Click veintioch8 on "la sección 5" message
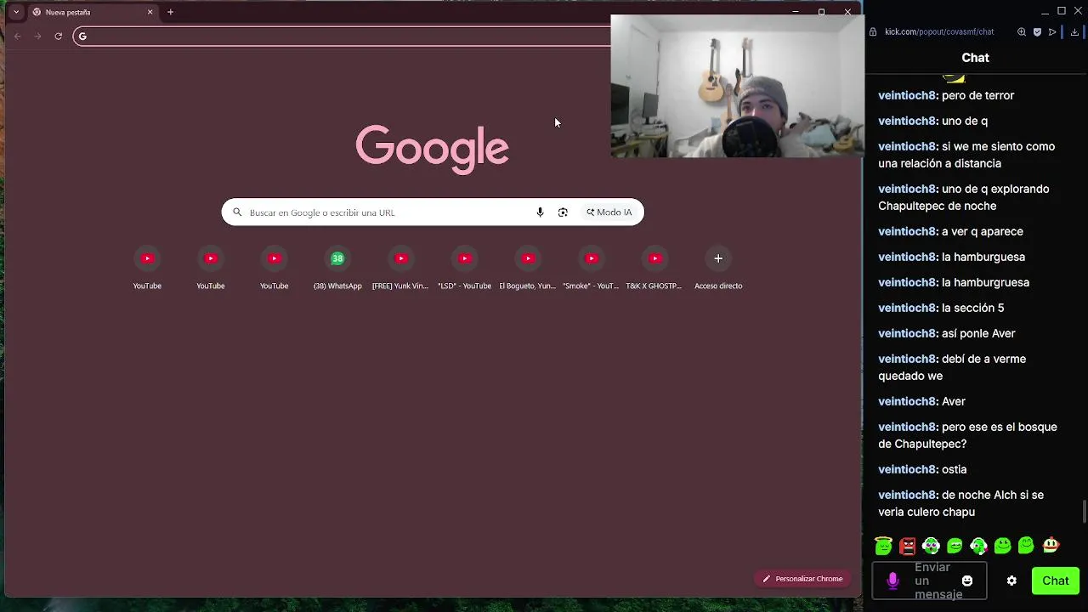This screenshot has height=612, width=1088. coord(908,308)
